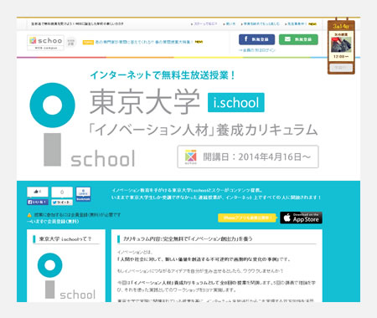Click the next-class thumbnail in the brown hanging sign

[x=341, y=44]
